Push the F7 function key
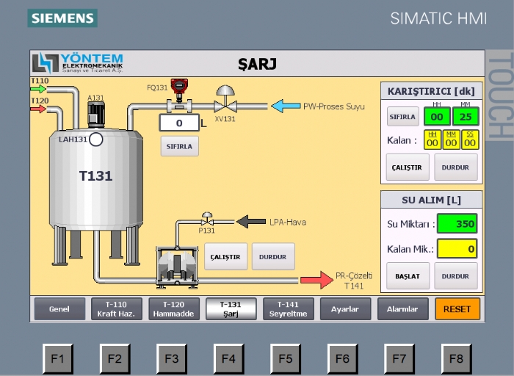 coord(399,358)
